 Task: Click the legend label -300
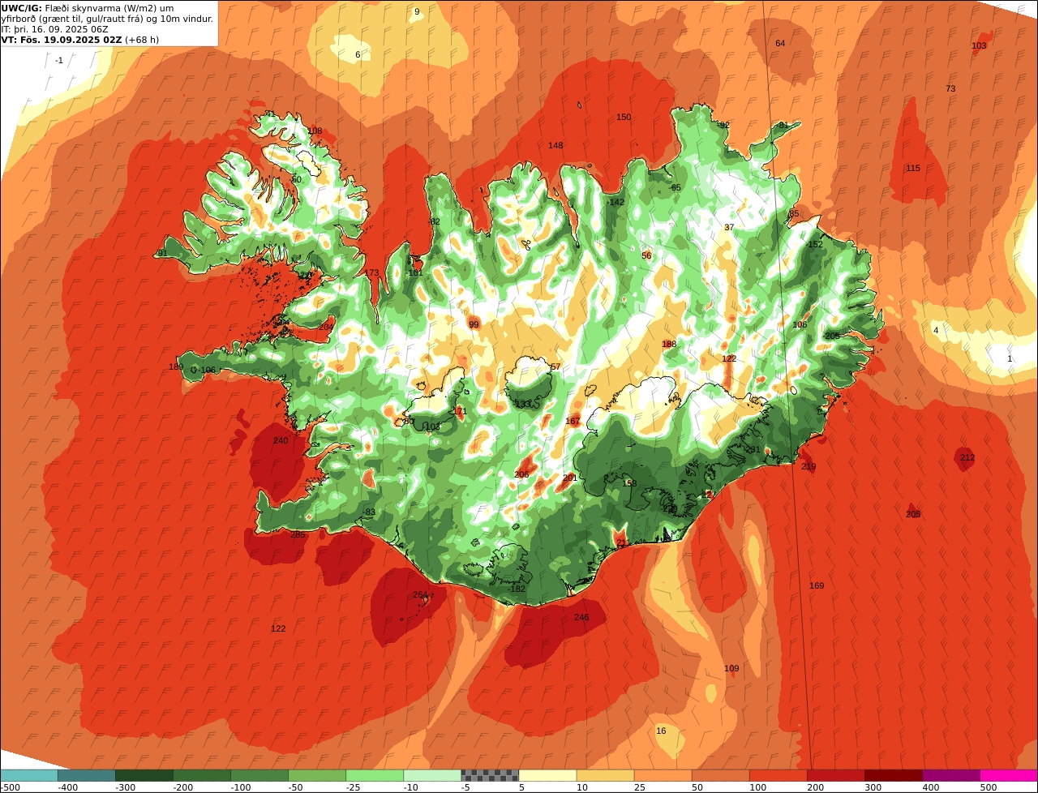coord(125,787)
